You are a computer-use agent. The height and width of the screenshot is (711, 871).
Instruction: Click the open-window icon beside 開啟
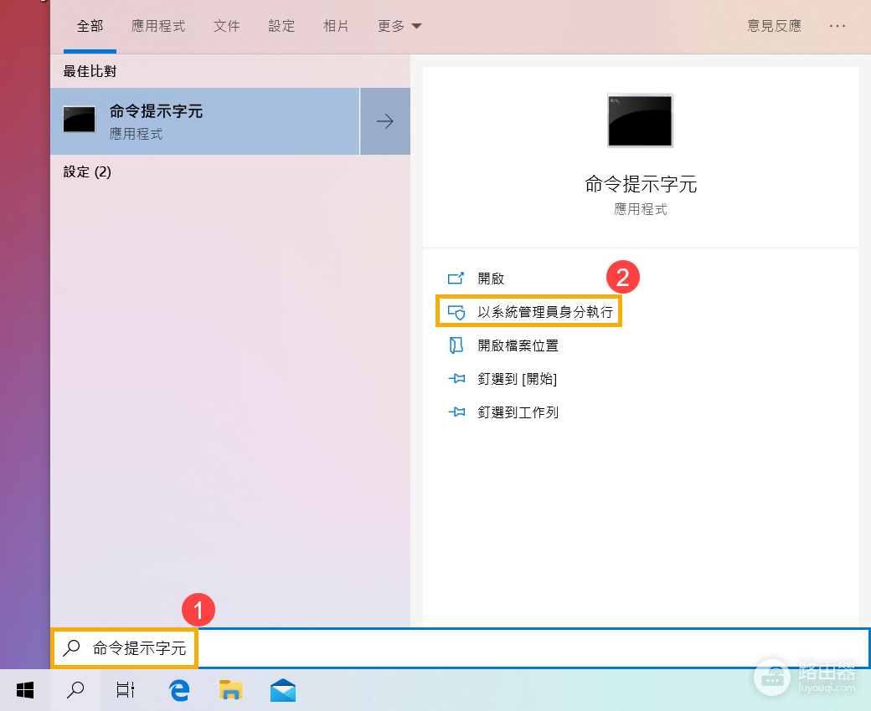tap(456, 279)
